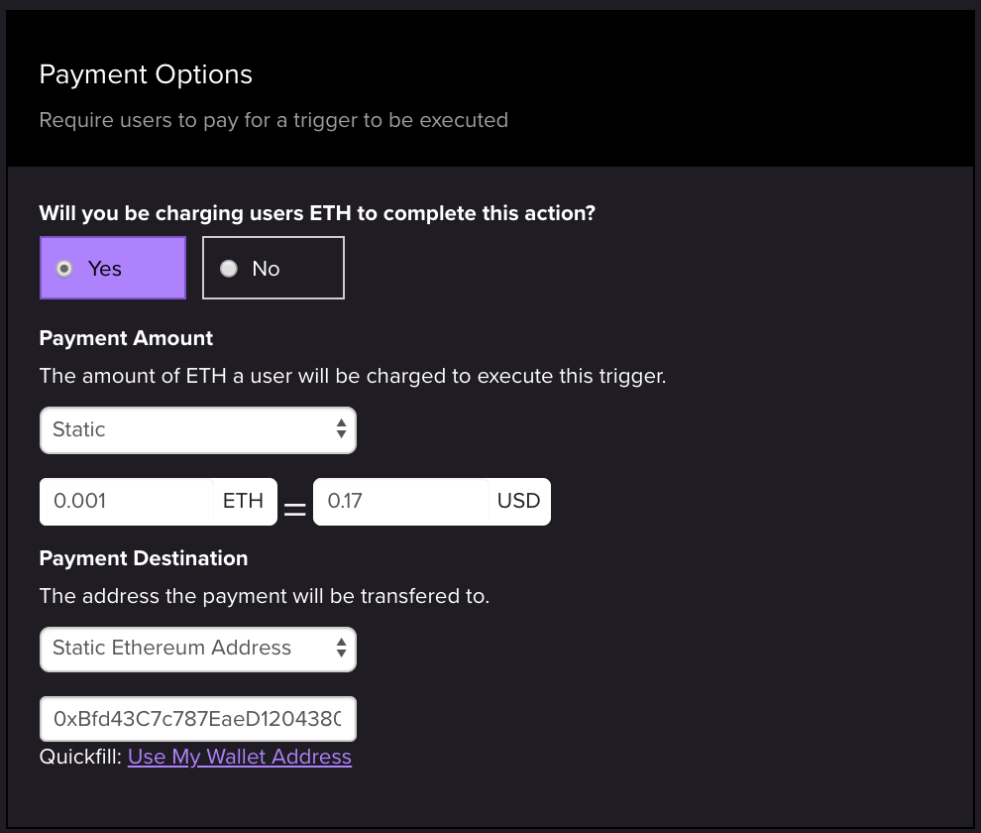Click the charging users ETH question text
Image resolution: width=981 pixels, height=833 pixels.
coord(317,212)
